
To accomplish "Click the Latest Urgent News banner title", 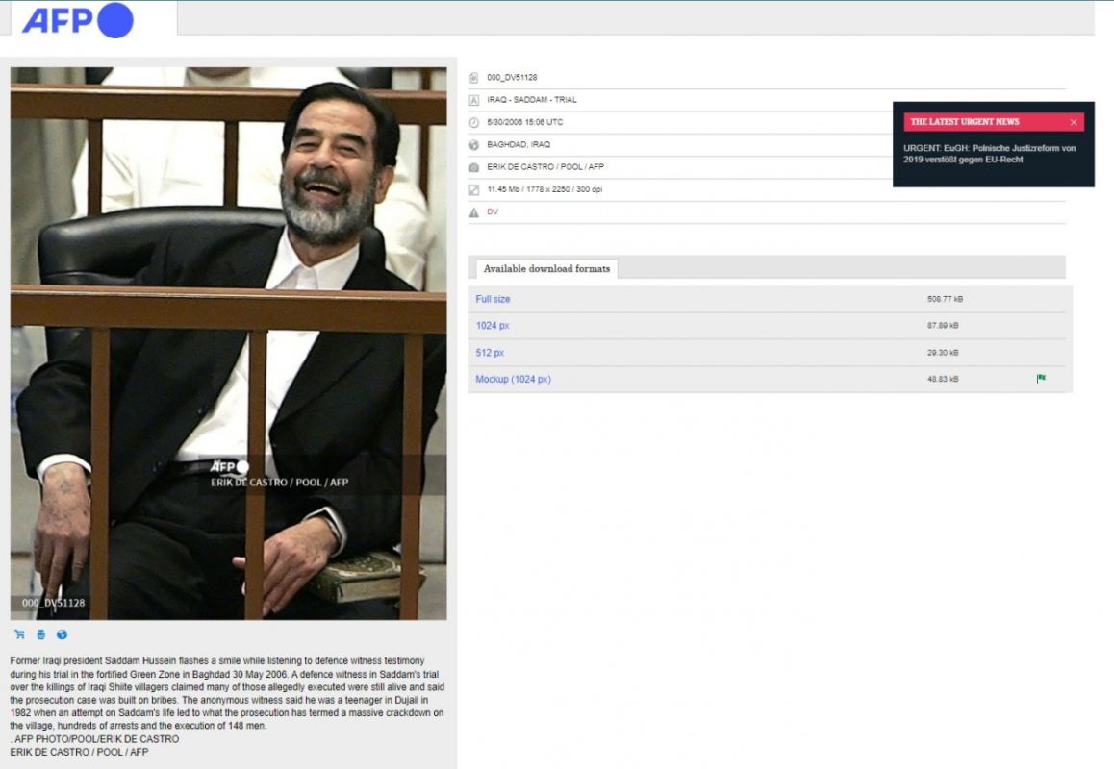I will (x=965, y=122).
